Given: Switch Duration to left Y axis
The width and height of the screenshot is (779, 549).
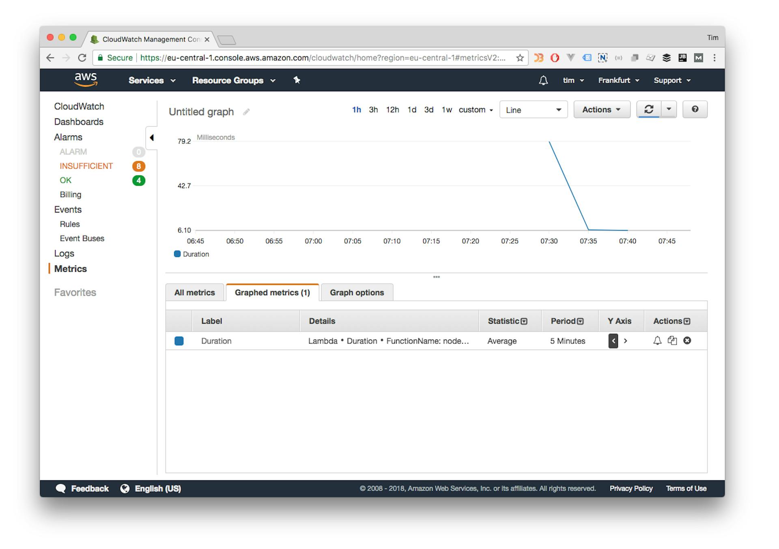Looking at the screenshot, I should pos(613,341).
